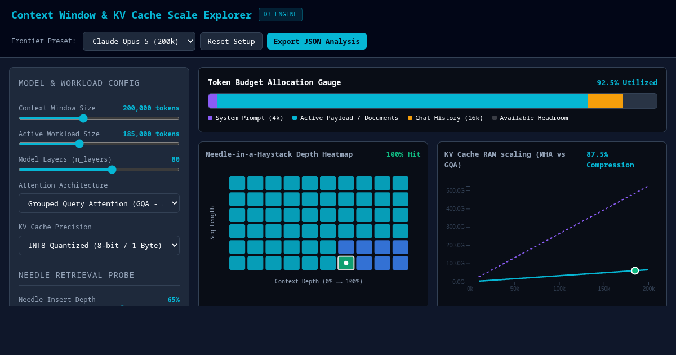Image resolution: width=676 pixels, height=355 pixels.
Task: Click the Chat History (16k) legend entry
Action: tap(446, 118)
